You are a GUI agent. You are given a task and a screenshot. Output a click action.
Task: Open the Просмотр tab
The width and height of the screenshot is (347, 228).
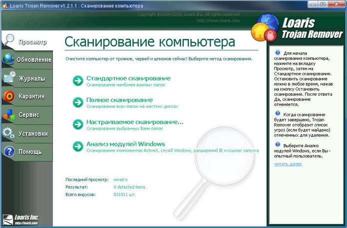point(27,41)
